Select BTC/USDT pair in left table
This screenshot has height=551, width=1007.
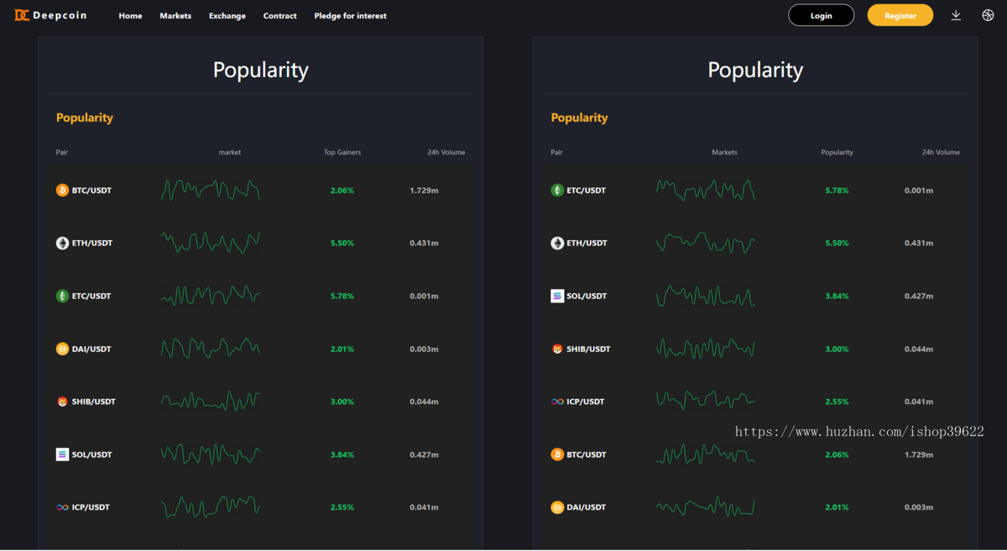coord(91,191)
